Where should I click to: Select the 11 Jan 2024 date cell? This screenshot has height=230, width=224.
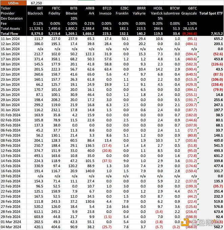pos(10,39)
